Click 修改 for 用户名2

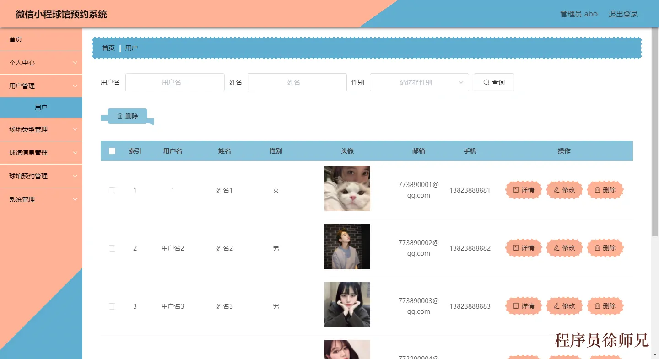pos(564,248)
